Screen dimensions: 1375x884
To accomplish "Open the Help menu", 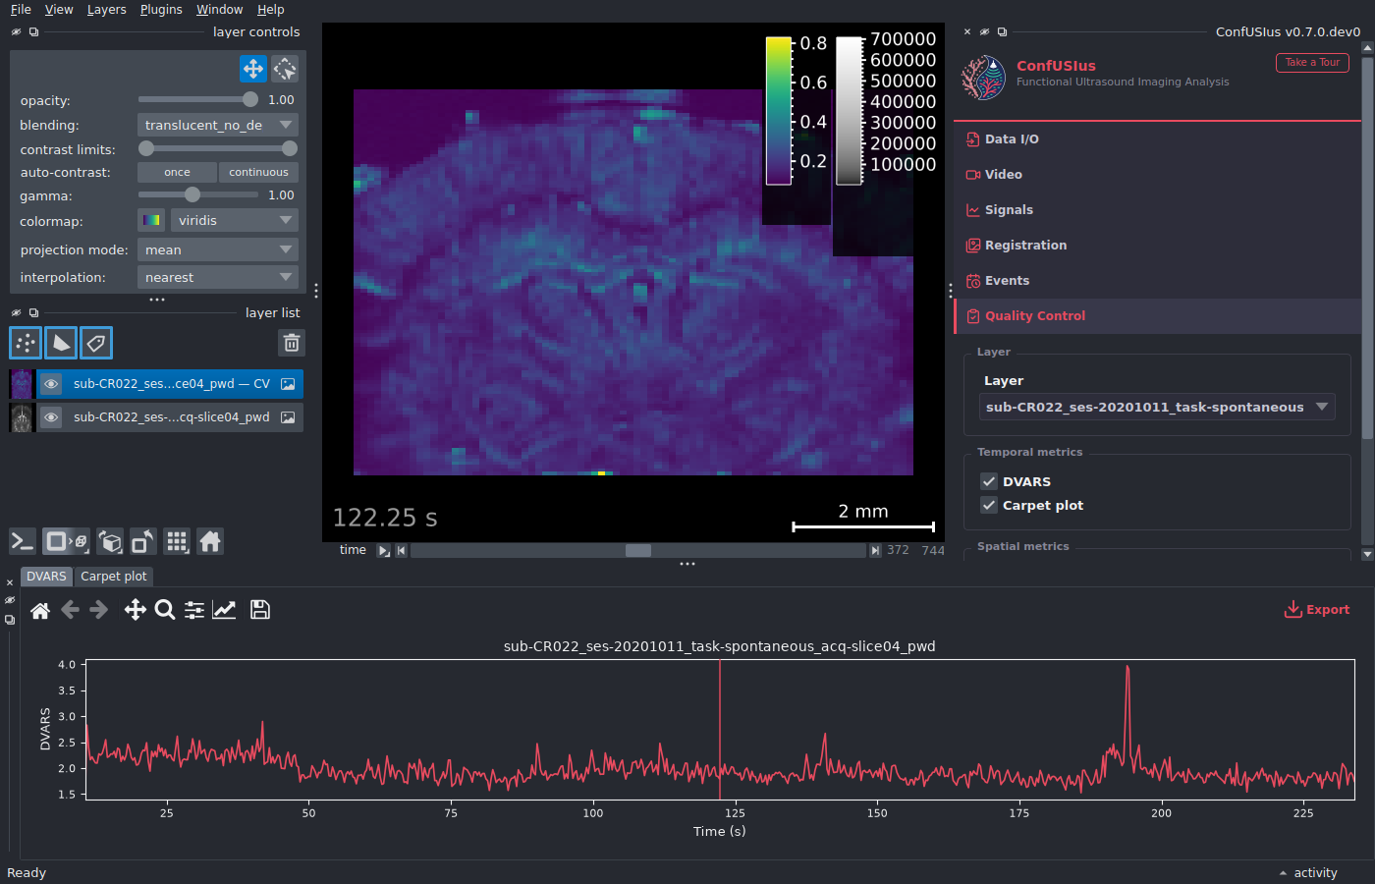I will click(x=271, y=10).
